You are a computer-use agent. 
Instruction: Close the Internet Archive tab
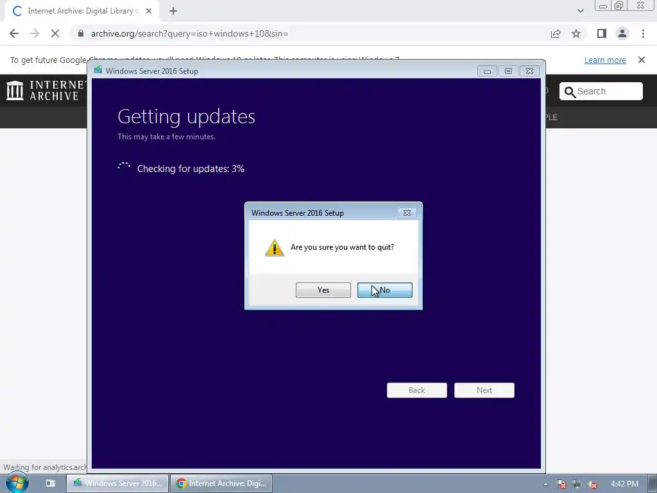click(149, 12)
